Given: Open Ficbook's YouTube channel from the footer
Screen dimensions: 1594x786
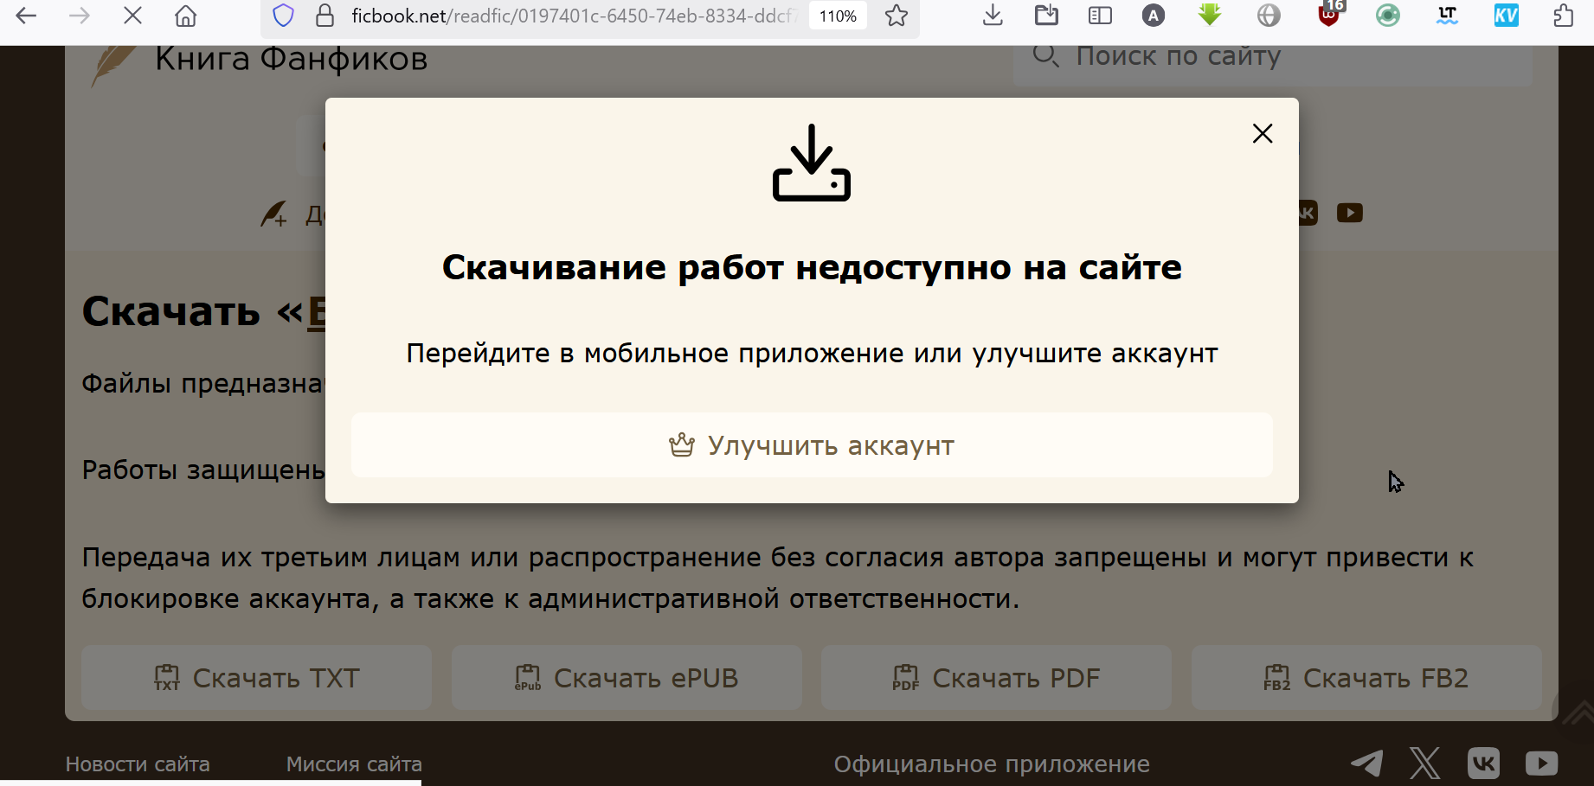Looking at the screenshot, I should coord(1541,764).
